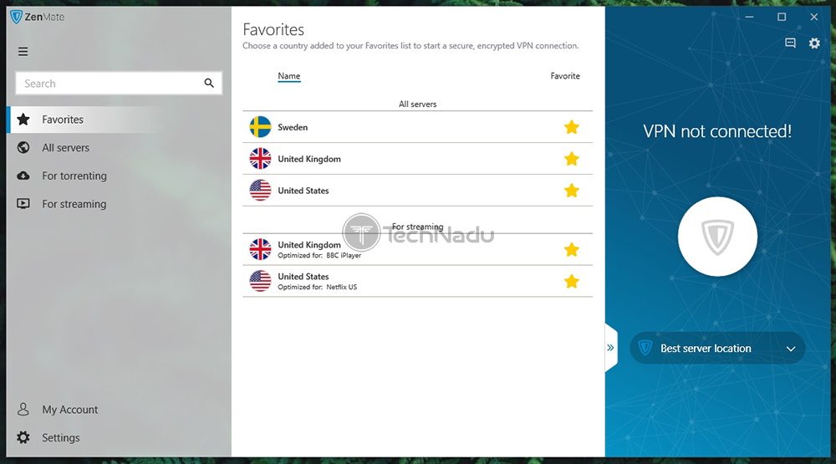Click the Settings gear icon in sidebar
The height and width of the screenshot is (464, 836).
23,438
